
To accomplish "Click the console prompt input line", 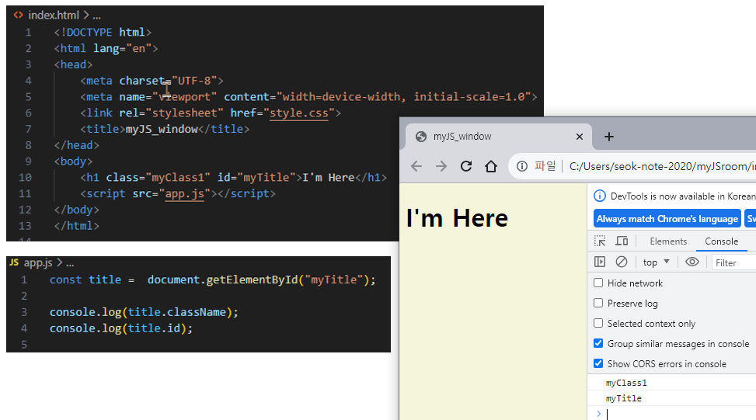I will pyautogui.click(x=680, y=414).
